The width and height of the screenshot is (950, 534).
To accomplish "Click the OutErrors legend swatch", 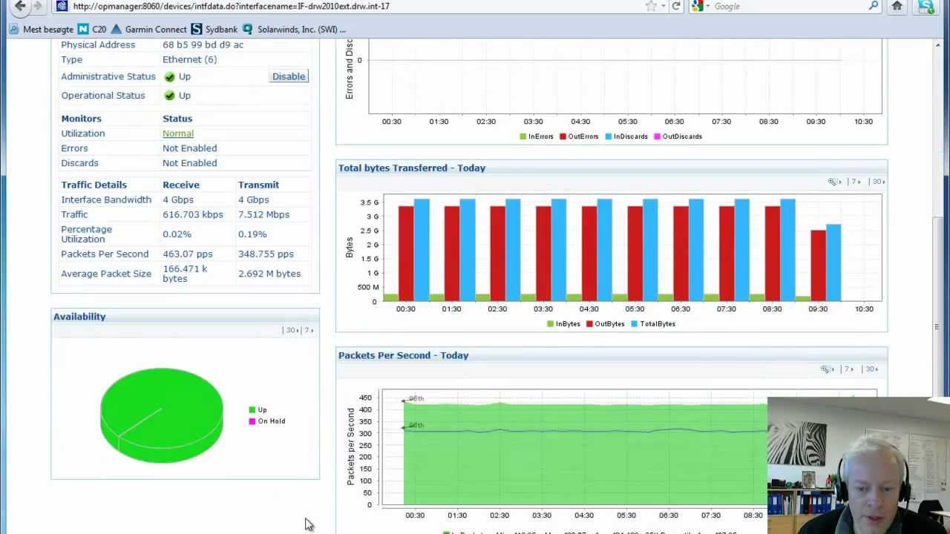I will 563,136.
